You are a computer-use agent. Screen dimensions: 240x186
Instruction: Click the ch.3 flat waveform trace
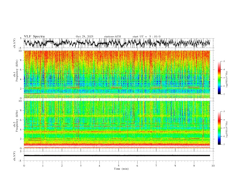click(x=117, y=156)
